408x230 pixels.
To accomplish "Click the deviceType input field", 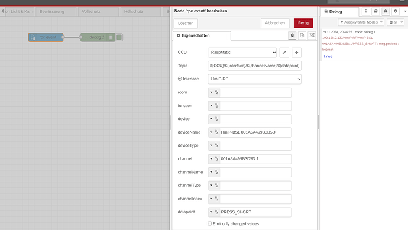I will tap(255, 145).
